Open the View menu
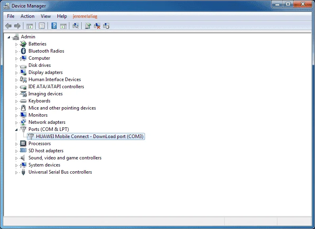 (46, 16)
